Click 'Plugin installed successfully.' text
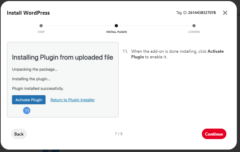This screenshot has height=152, width=240. [x=38, y=88]
